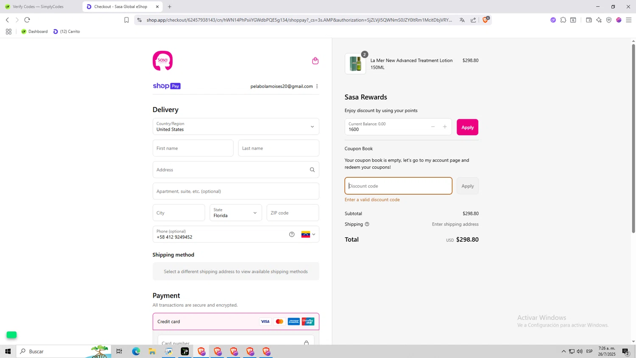Focus the Discount code field
This screenshot has width=636, height=358.
(398, 186)
